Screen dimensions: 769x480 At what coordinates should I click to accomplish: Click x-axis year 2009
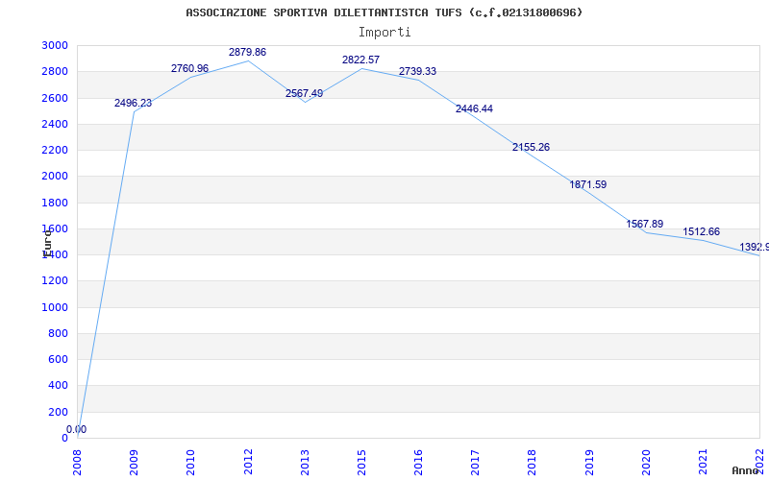[135, 463]
